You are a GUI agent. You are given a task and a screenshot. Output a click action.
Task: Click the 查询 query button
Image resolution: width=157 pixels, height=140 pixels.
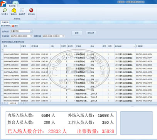tap(77, 33)
